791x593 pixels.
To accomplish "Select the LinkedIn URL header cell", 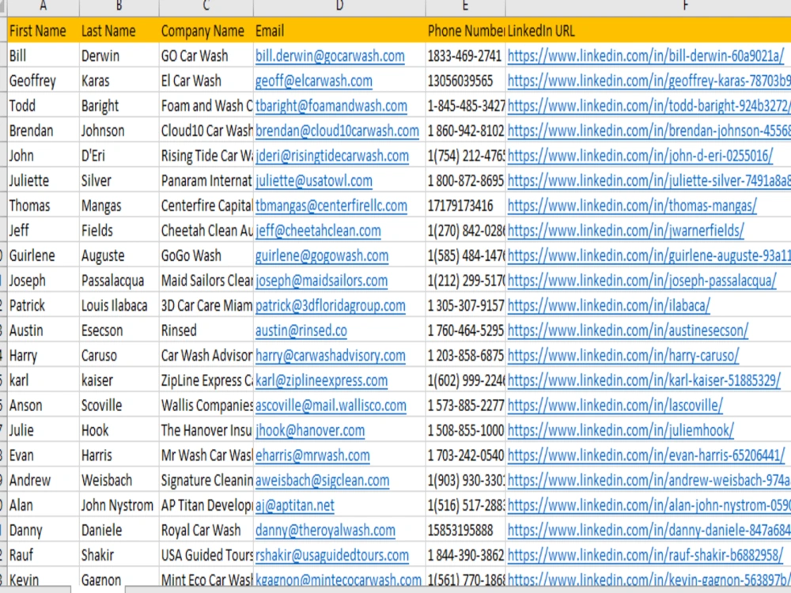I will [649, 31].
